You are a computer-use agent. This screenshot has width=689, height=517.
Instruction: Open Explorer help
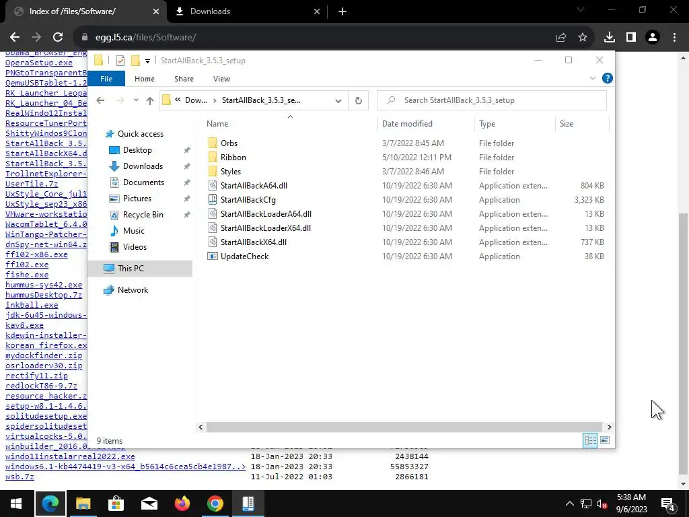coord(608,78)
